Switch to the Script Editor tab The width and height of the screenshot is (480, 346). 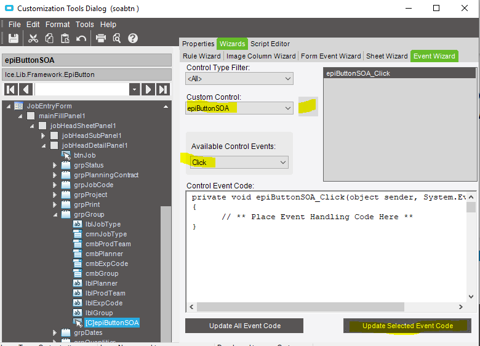270,44
